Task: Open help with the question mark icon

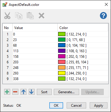Action: [103, 16]
